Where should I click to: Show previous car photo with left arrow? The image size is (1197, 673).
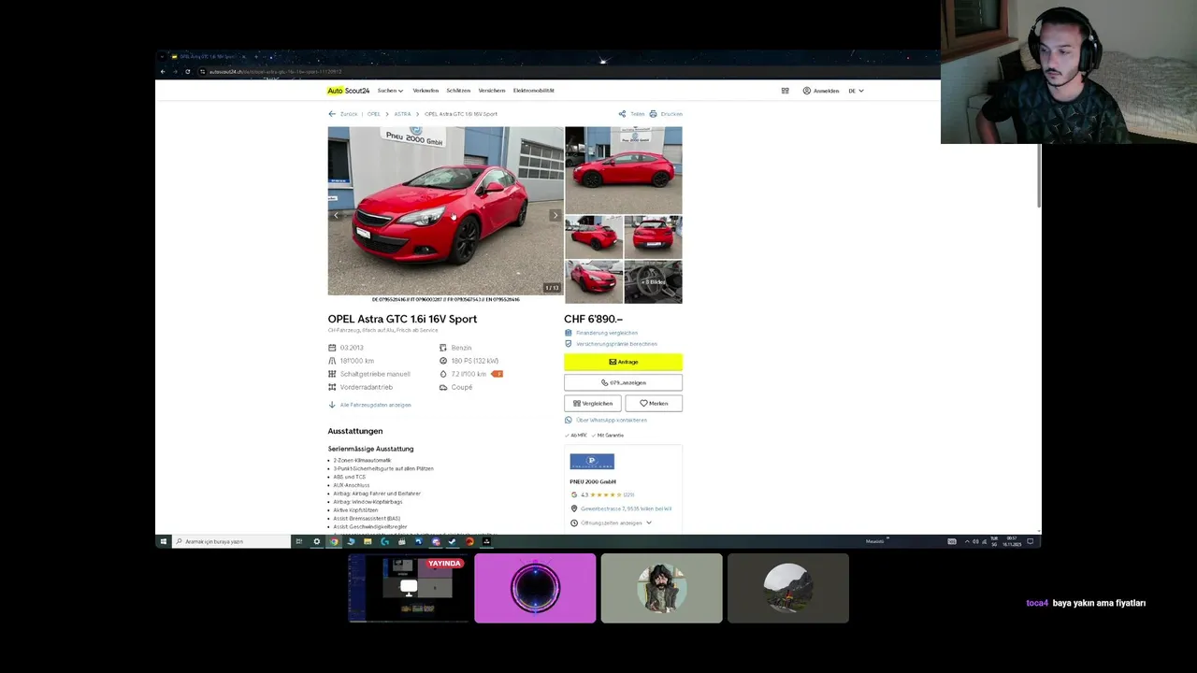(x=337, y=215)
